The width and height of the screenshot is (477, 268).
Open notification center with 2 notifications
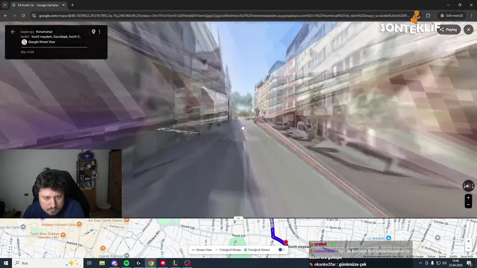click(x=469, y=263)
